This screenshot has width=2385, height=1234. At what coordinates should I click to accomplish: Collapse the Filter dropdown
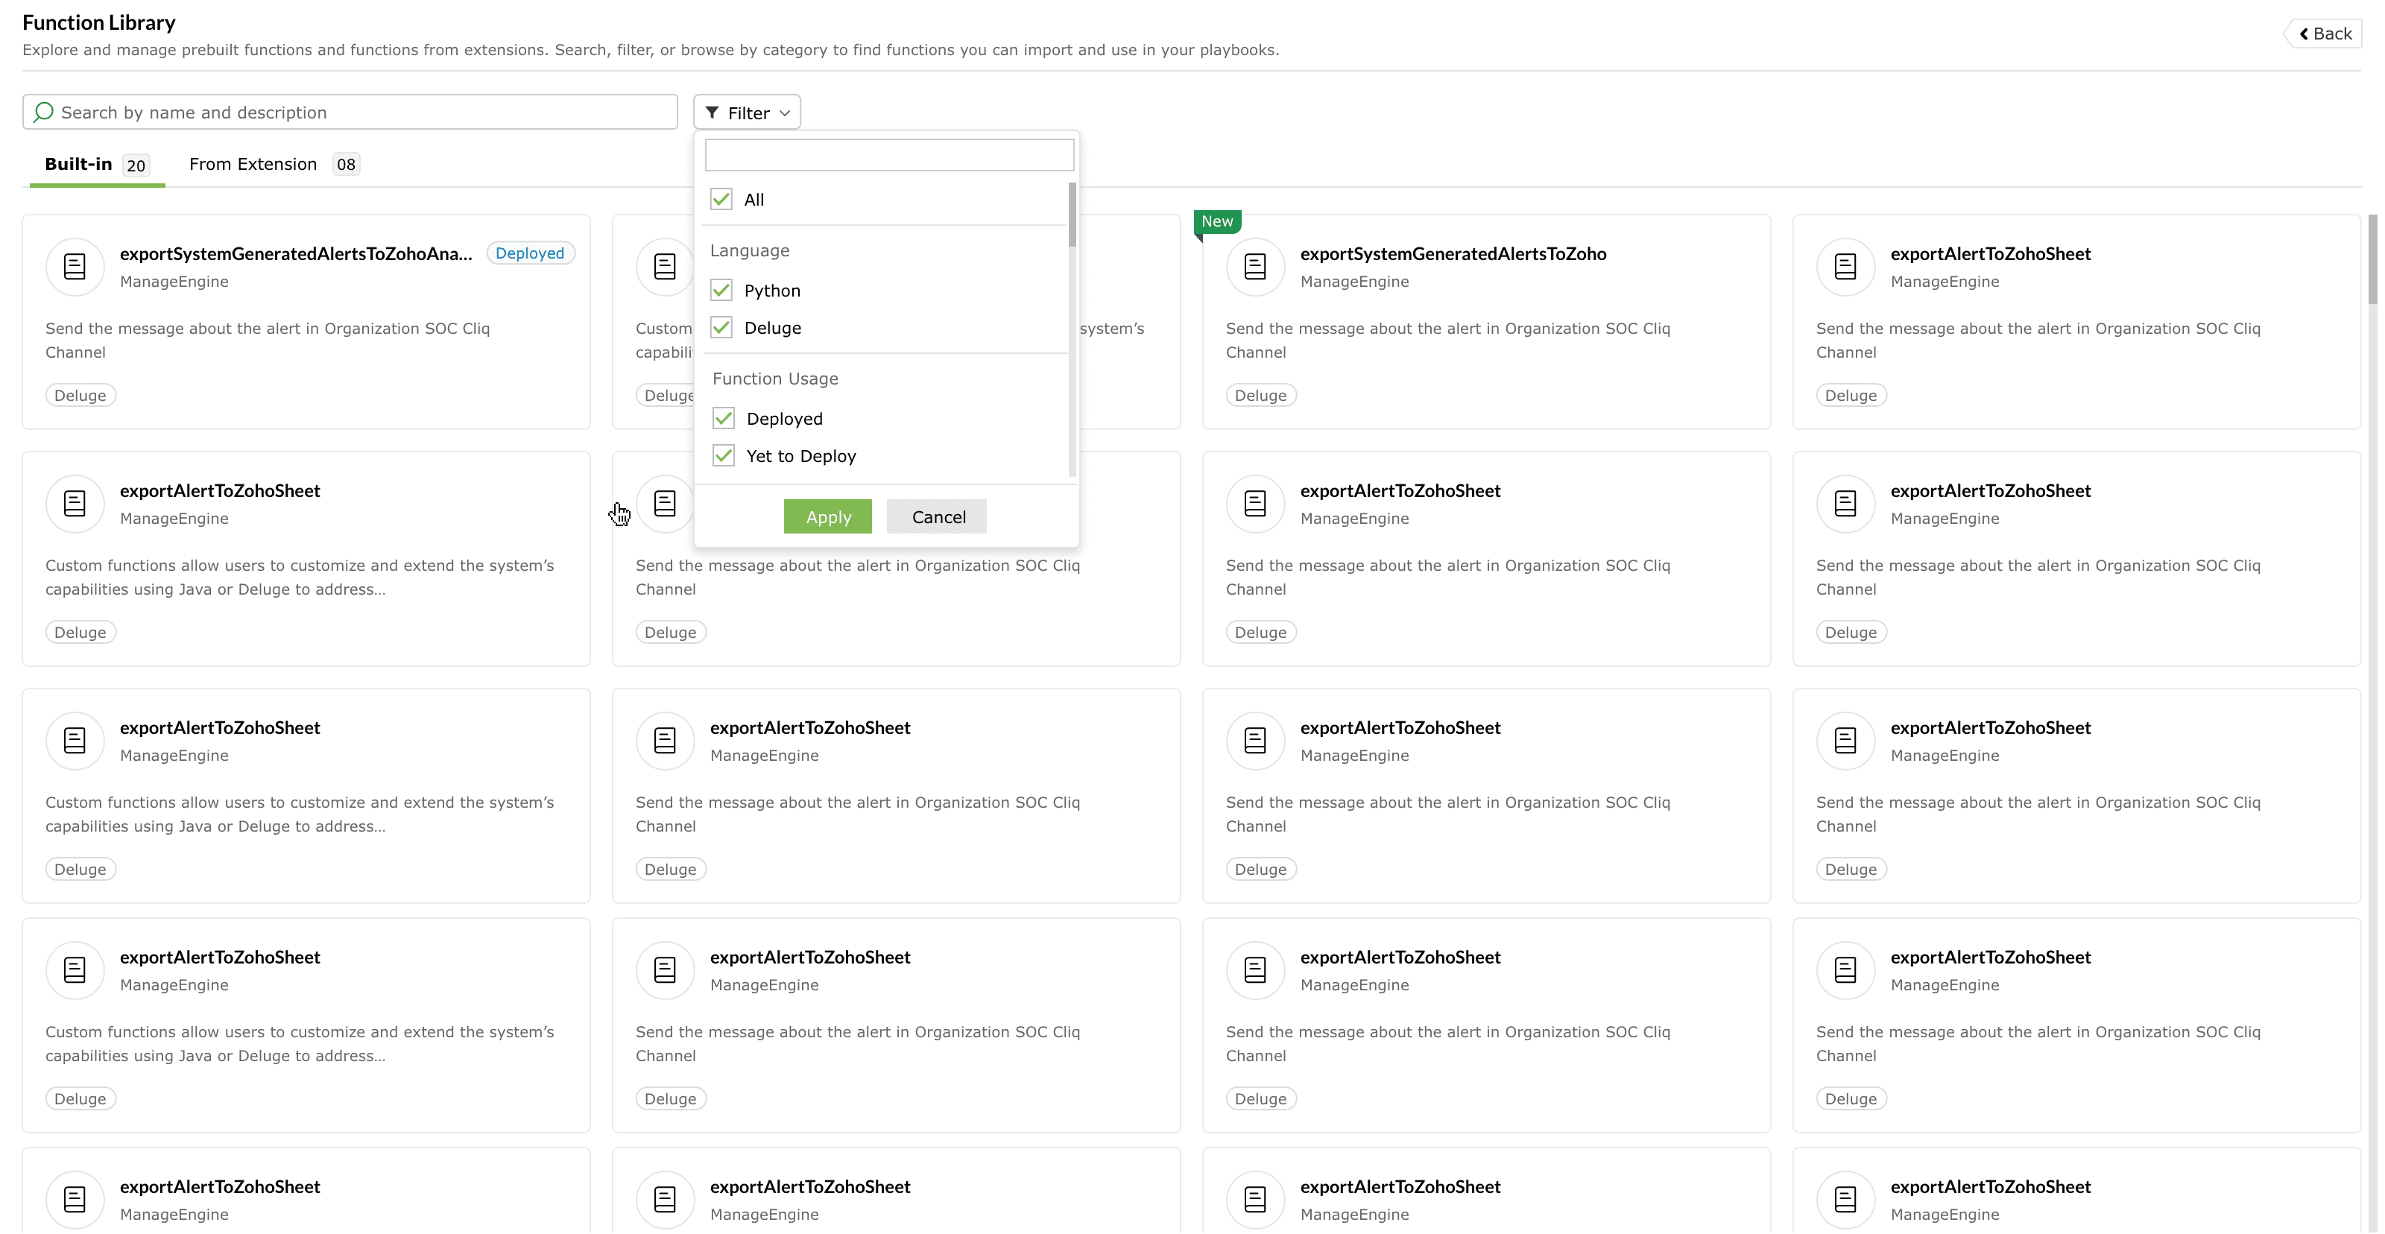coord(747,113)
